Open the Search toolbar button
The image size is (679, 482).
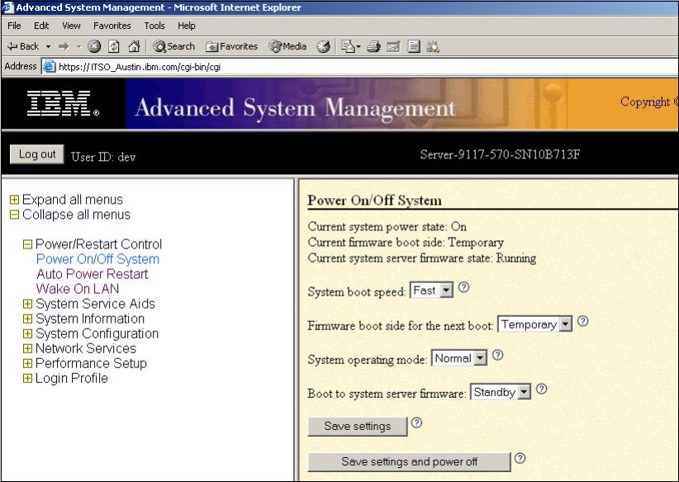(174, 46)
